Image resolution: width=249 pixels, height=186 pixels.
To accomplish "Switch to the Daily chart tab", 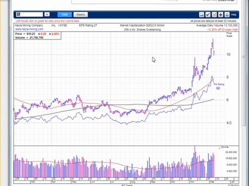I will pyautogui.click(x=65, y=14).
